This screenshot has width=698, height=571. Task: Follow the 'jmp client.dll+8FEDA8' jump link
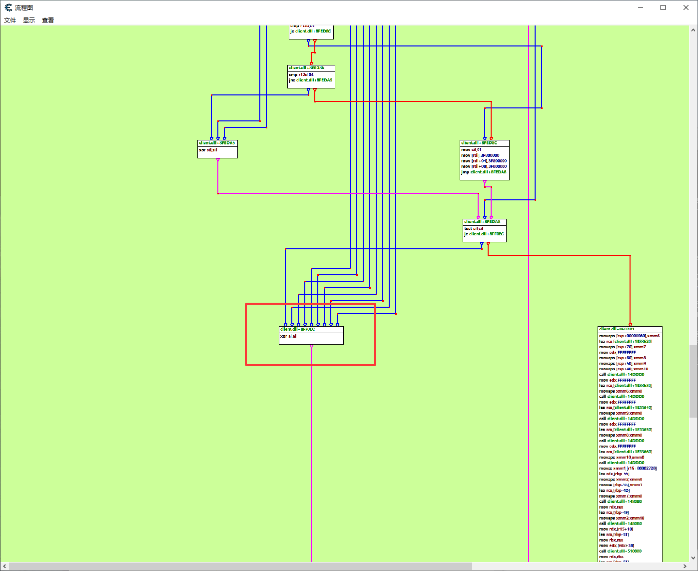pyautogui.click(x=484, y=172)
